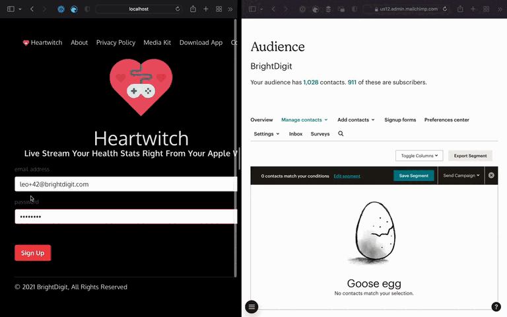Focus the localhost address bar
Screen dimensions: 507x317
tap(139, 9)
